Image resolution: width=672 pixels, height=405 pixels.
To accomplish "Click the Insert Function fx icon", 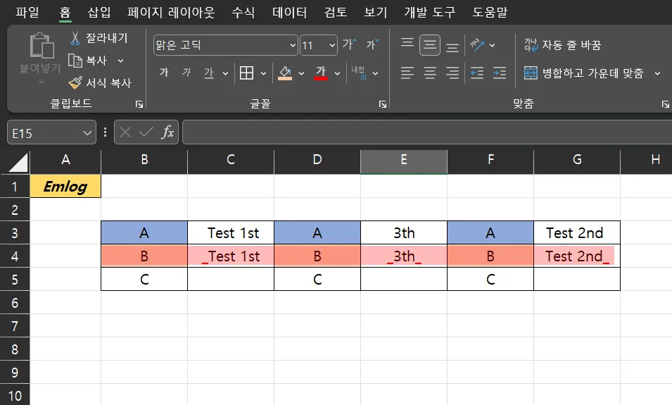I will 167,132.
